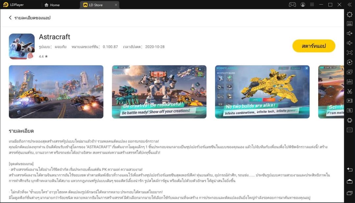Go back via รายละเอียดของแอป arrow

pos(10,18)
